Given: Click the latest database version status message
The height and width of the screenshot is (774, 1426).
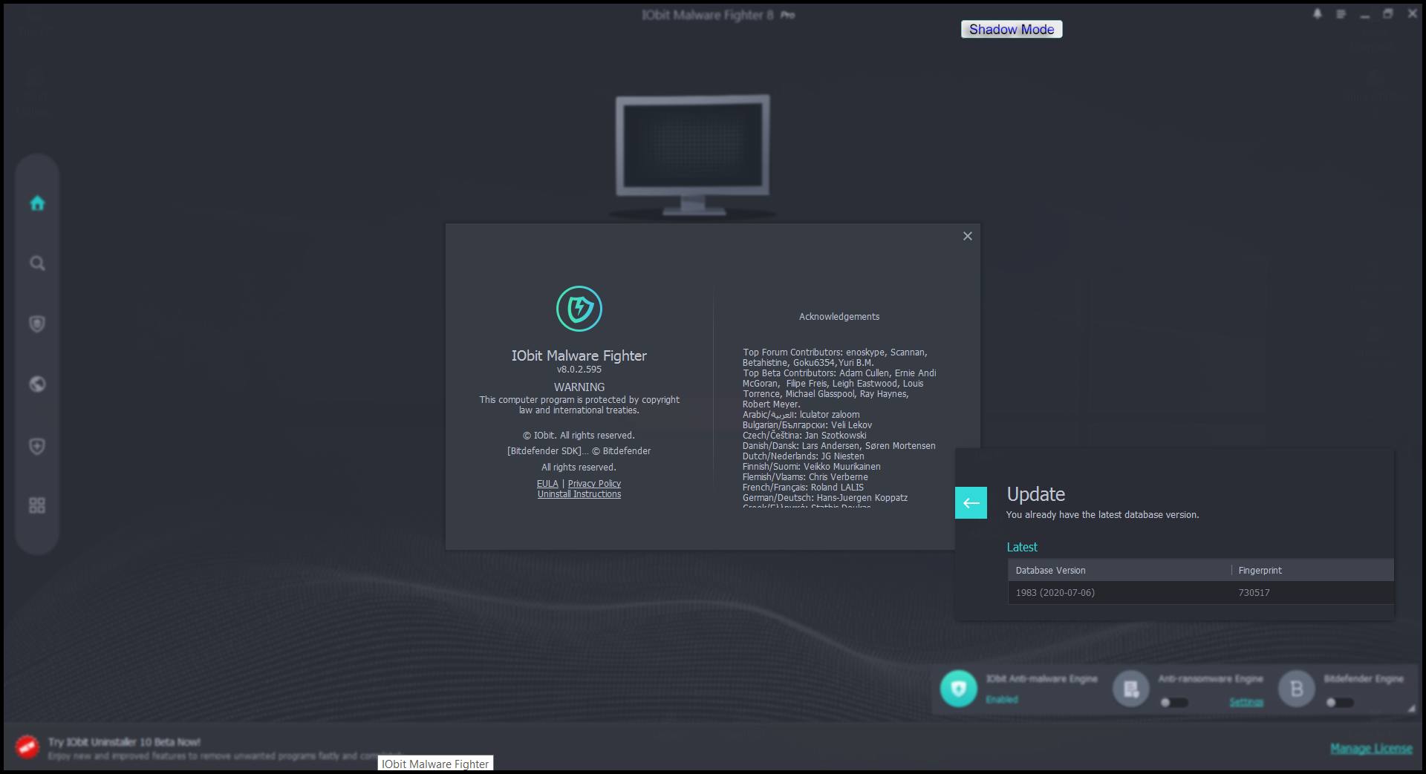Looking at the screenshot, I should [x=1102, y=515].
